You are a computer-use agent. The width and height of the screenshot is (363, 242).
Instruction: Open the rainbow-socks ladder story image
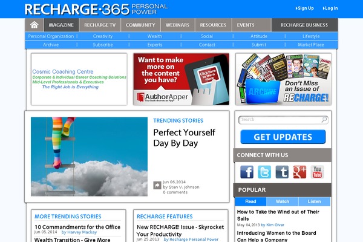[x=89, y=157]
